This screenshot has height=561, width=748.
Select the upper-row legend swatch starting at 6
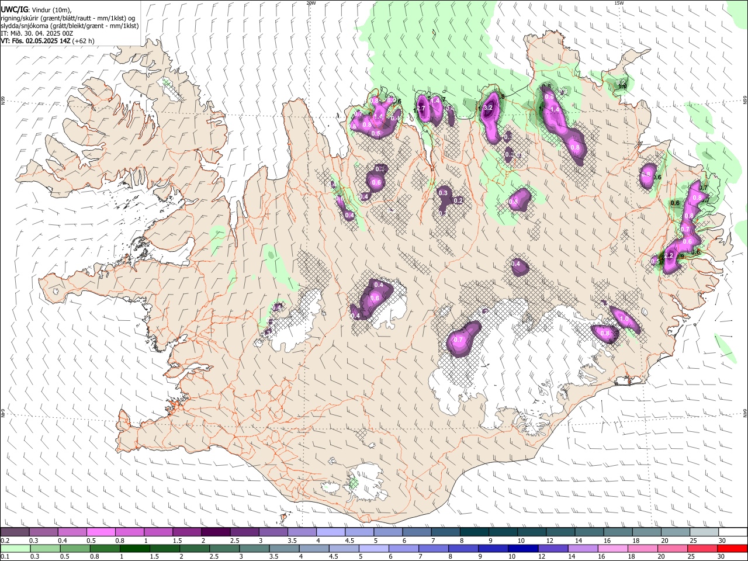pyautogui.click(x=417, y=532)
